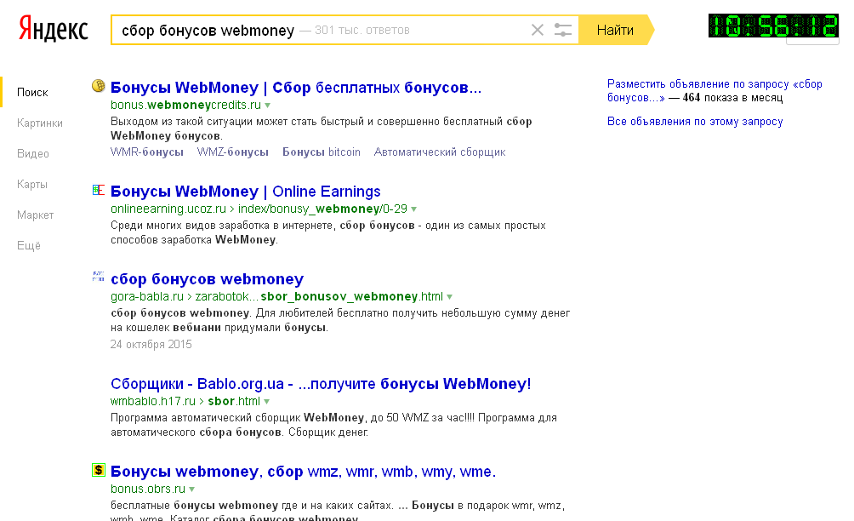854x521 pixels.
Task: Open the Карты section
Action: [32, 184]
